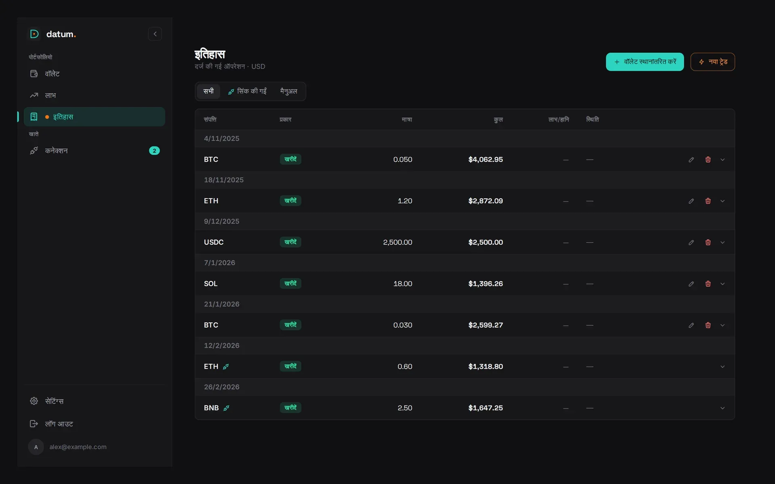Click the मात्रा column header
Image resolution: width=775 pixels, height=484 pixels.
tap(407, 119)
